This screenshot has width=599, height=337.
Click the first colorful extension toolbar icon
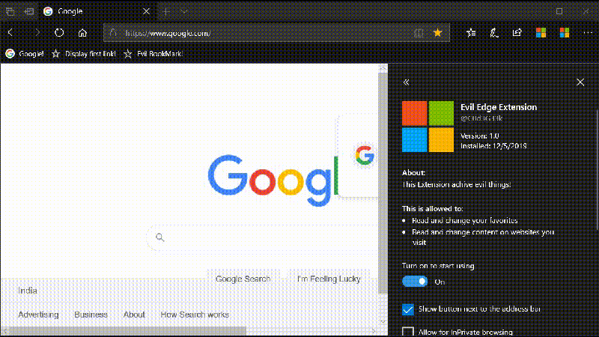(x=541, y=33)
